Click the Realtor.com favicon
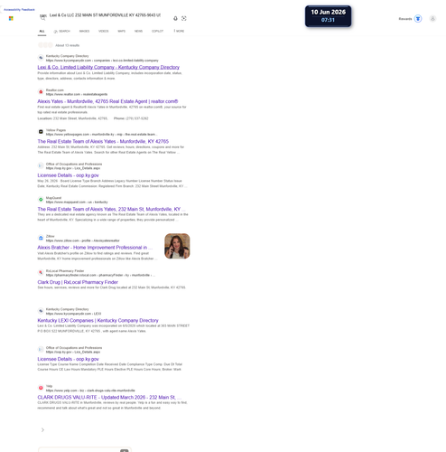This screenshot has width=446, height=452. pos(41,92)
